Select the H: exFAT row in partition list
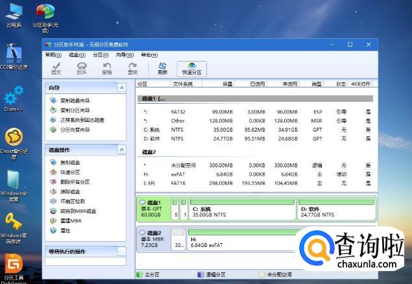The image size is (412, 284). 253,174
